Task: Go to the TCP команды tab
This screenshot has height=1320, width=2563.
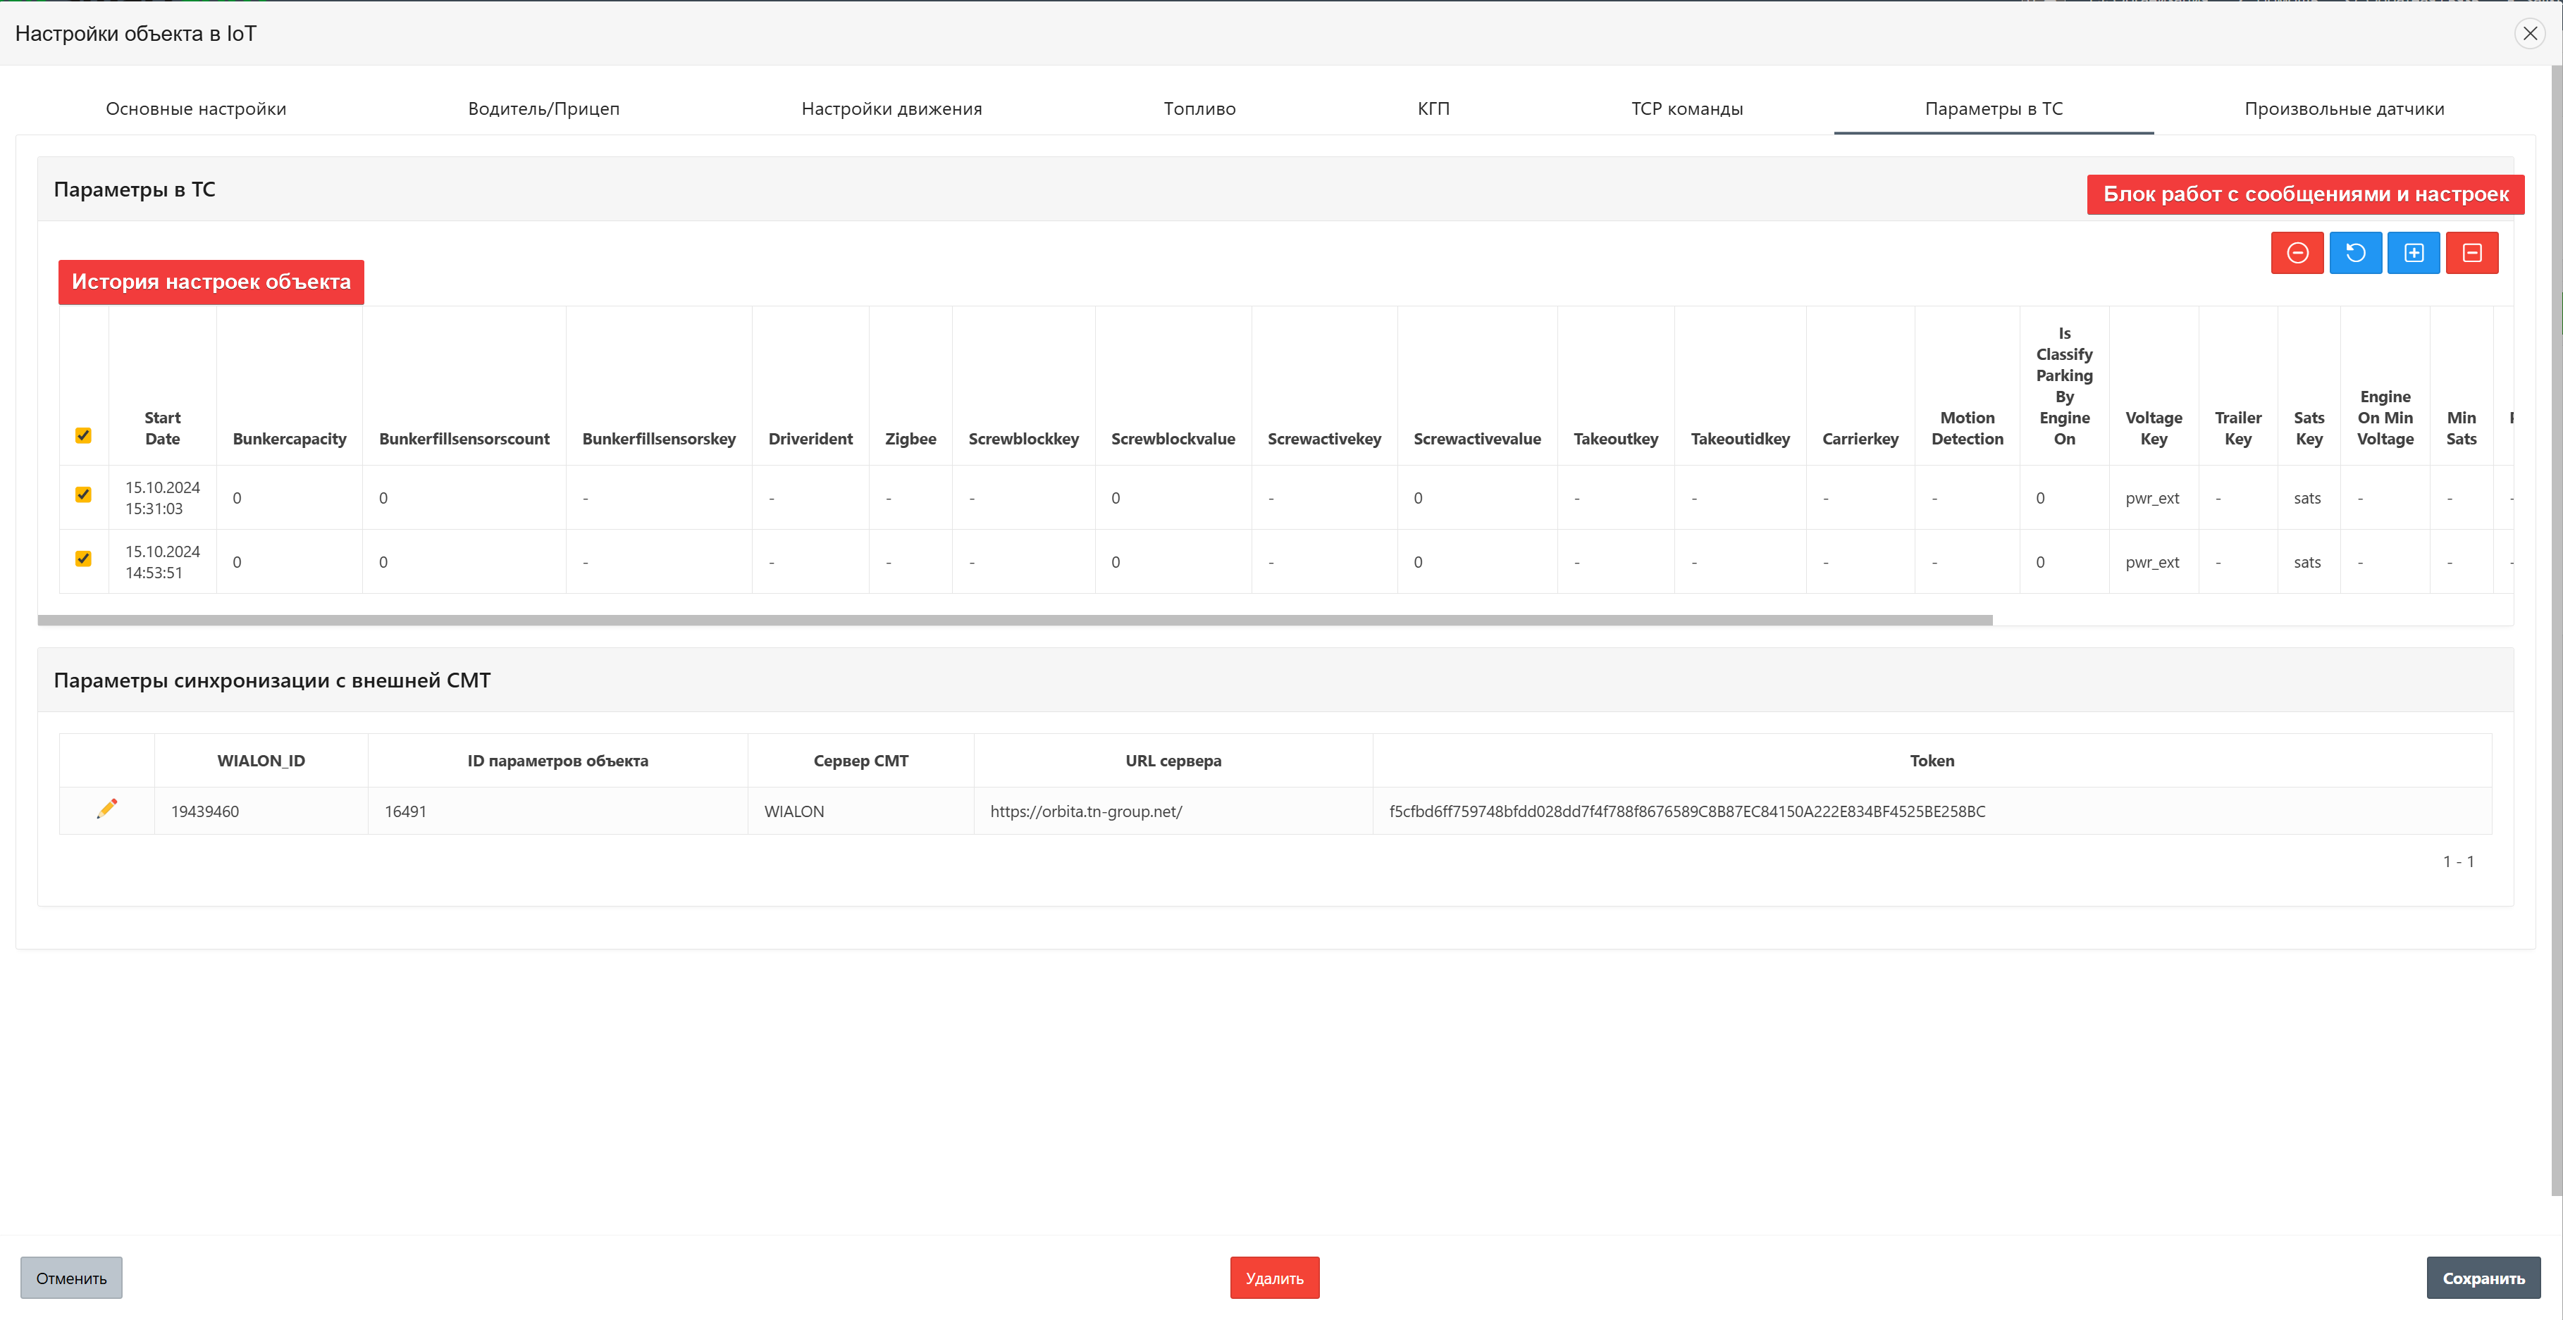Action: [x=1686, y=108]
